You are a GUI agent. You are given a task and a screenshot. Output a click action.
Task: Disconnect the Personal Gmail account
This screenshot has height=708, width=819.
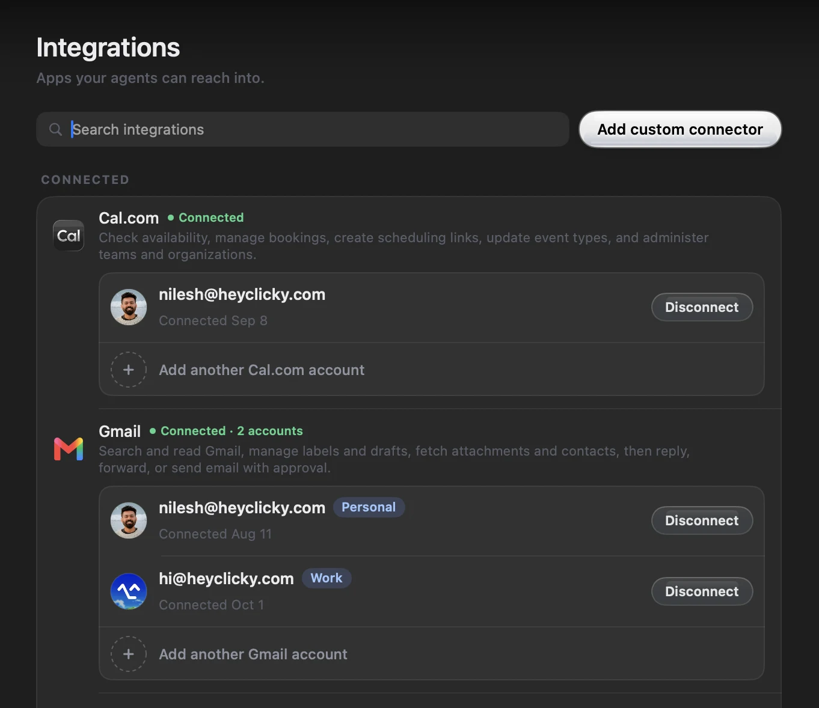tap(702, 520)
